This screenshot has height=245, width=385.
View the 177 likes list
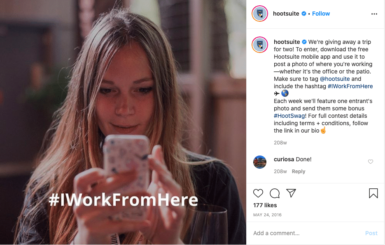click(x=265, y=205)
